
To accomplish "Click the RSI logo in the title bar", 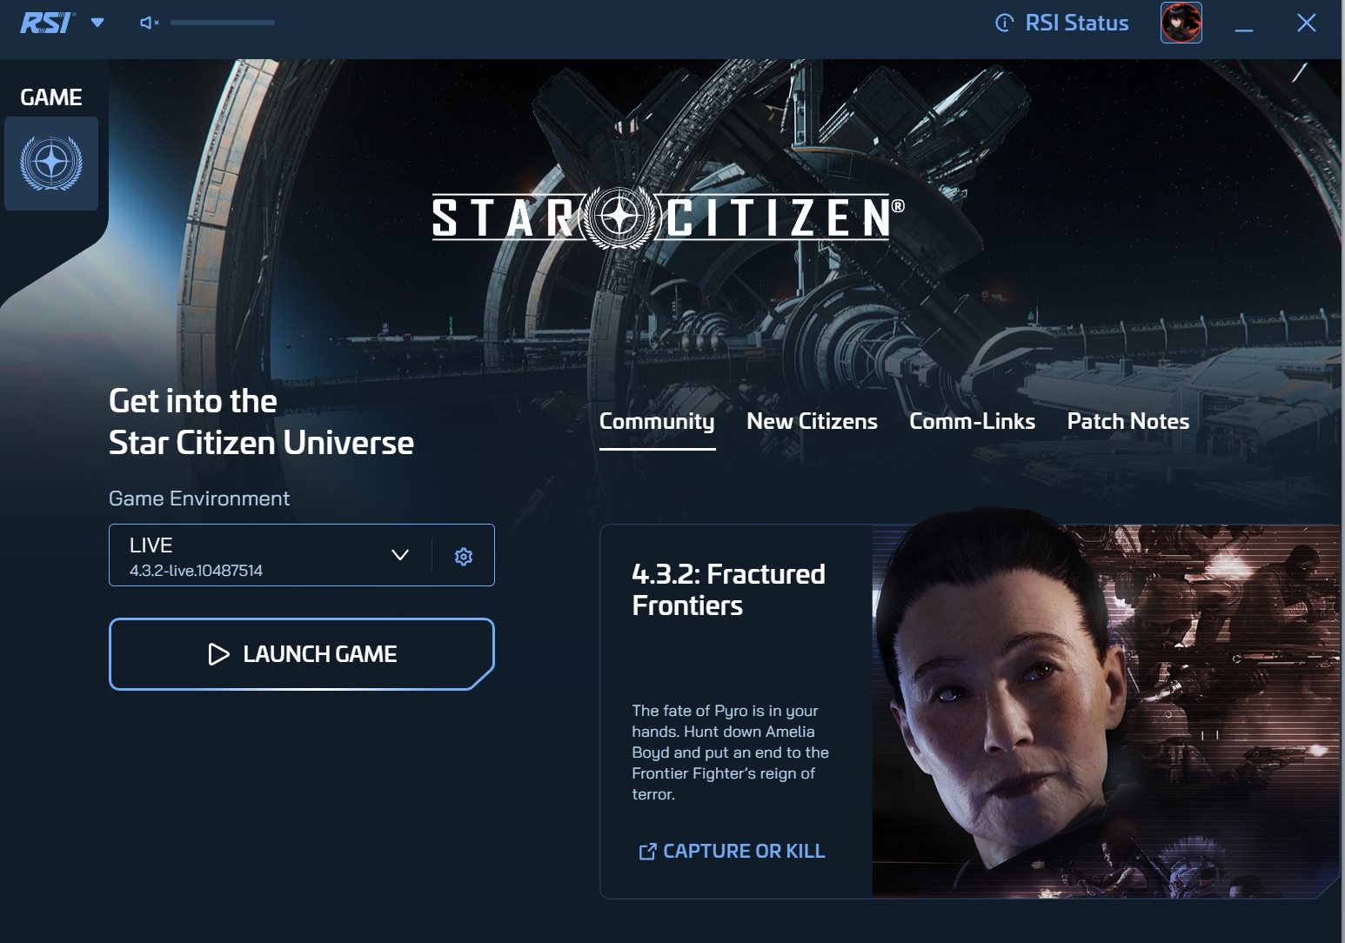I will click(x=47, y=23).
